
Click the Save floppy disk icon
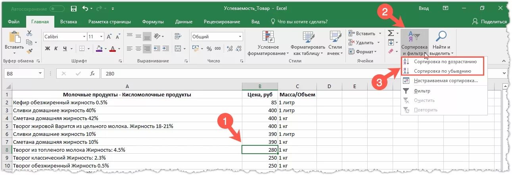pos(73,8)
